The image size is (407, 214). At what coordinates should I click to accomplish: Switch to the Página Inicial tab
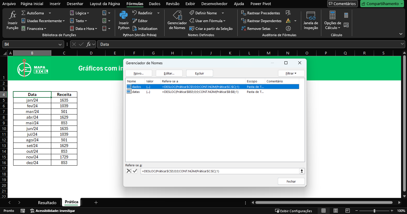[x=32, y=4]
